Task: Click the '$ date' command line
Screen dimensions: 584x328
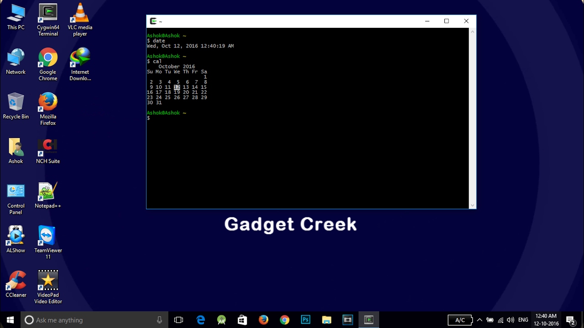Action: tap(156, 41)
